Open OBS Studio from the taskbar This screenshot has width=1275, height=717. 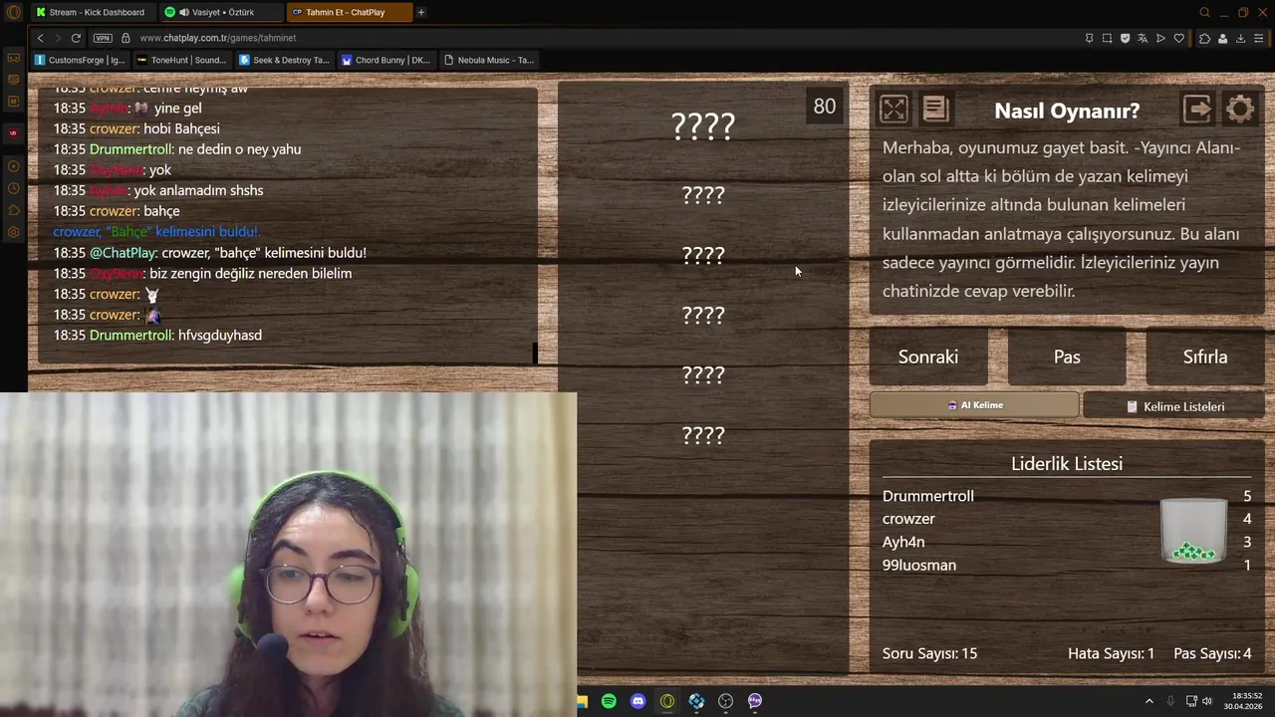725,701
